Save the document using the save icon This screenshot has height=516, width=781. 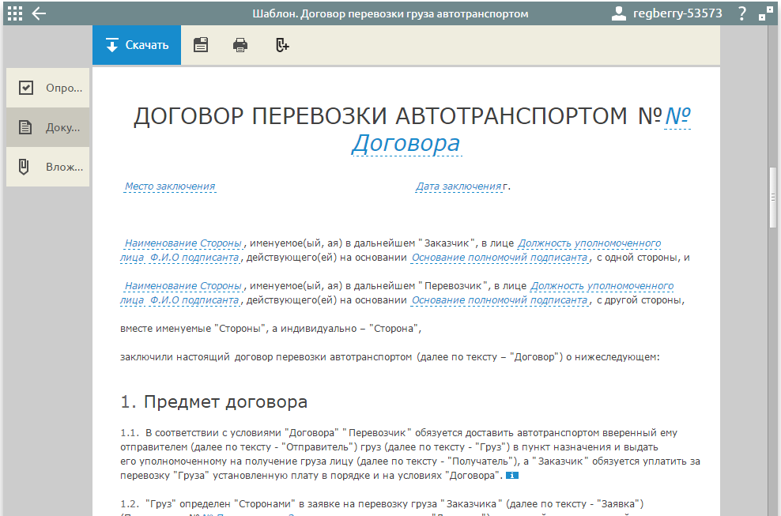(200, 45)
